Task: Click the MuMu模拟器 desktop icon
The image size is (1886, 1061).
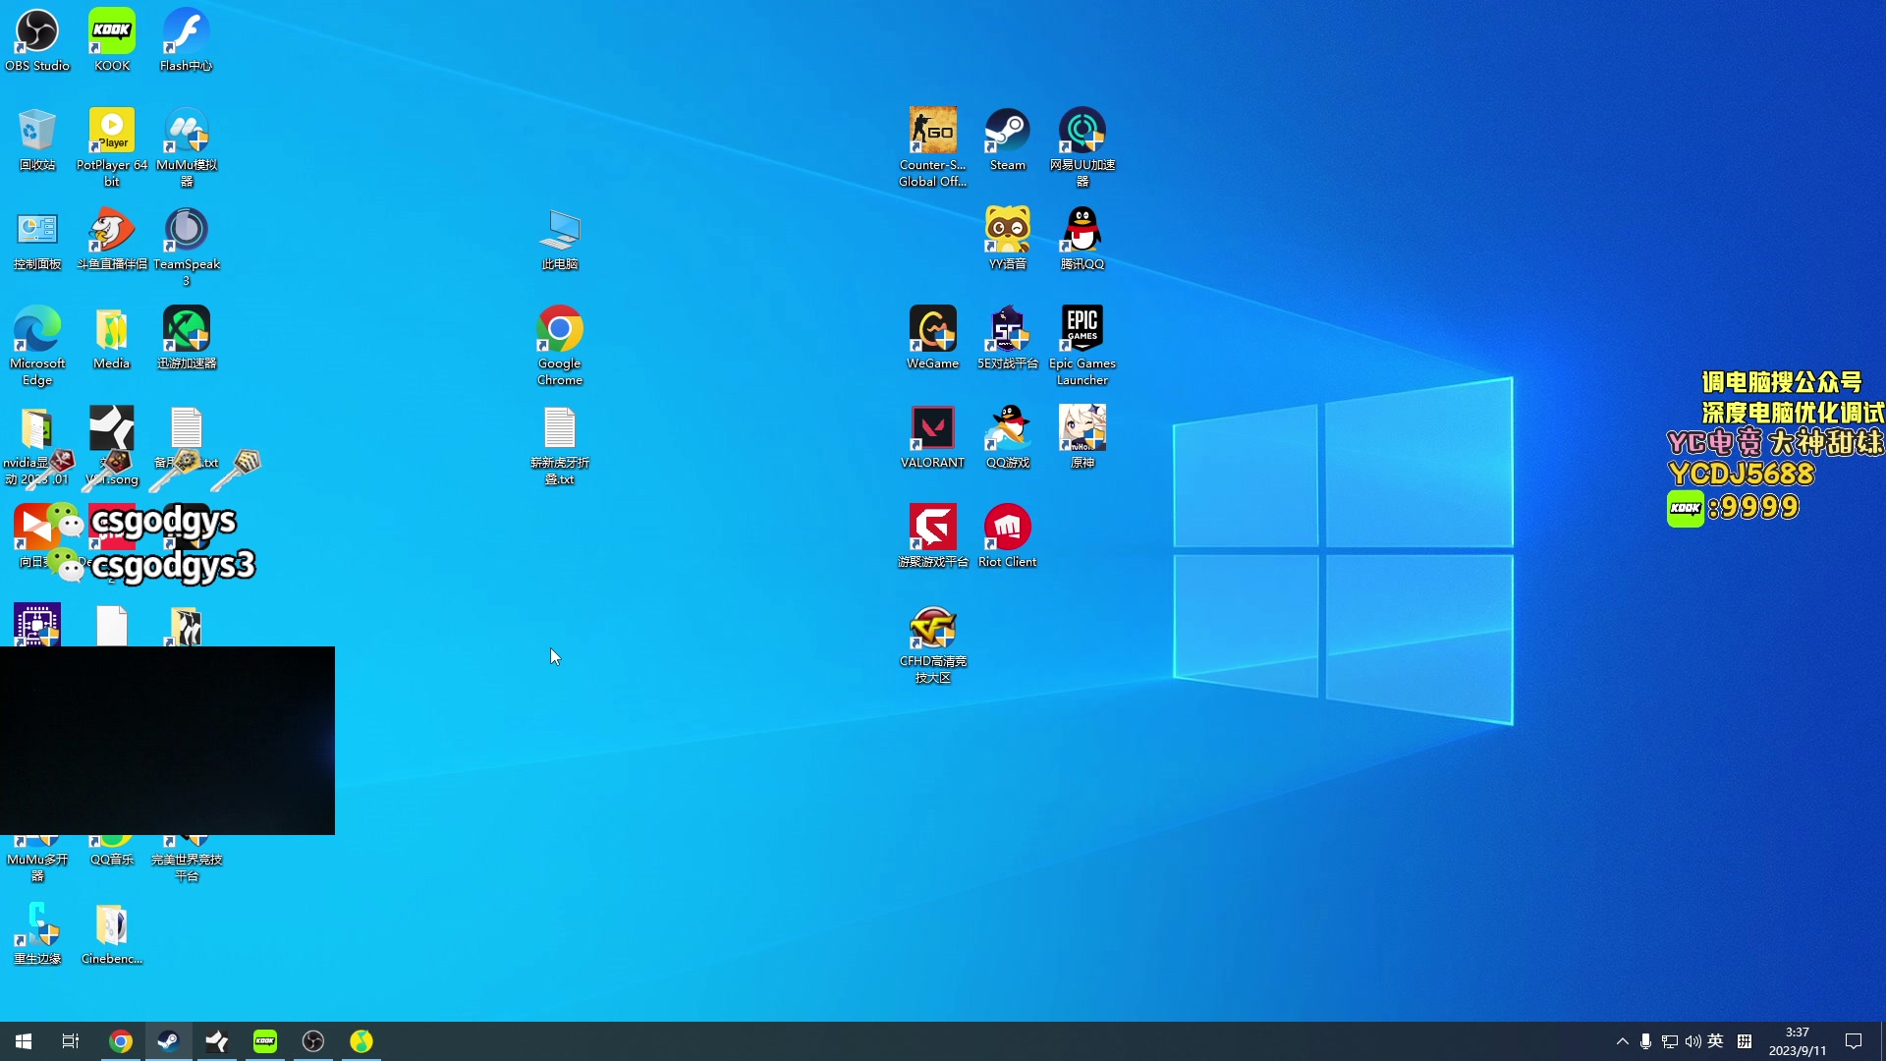Action: [x=187, y=147]
